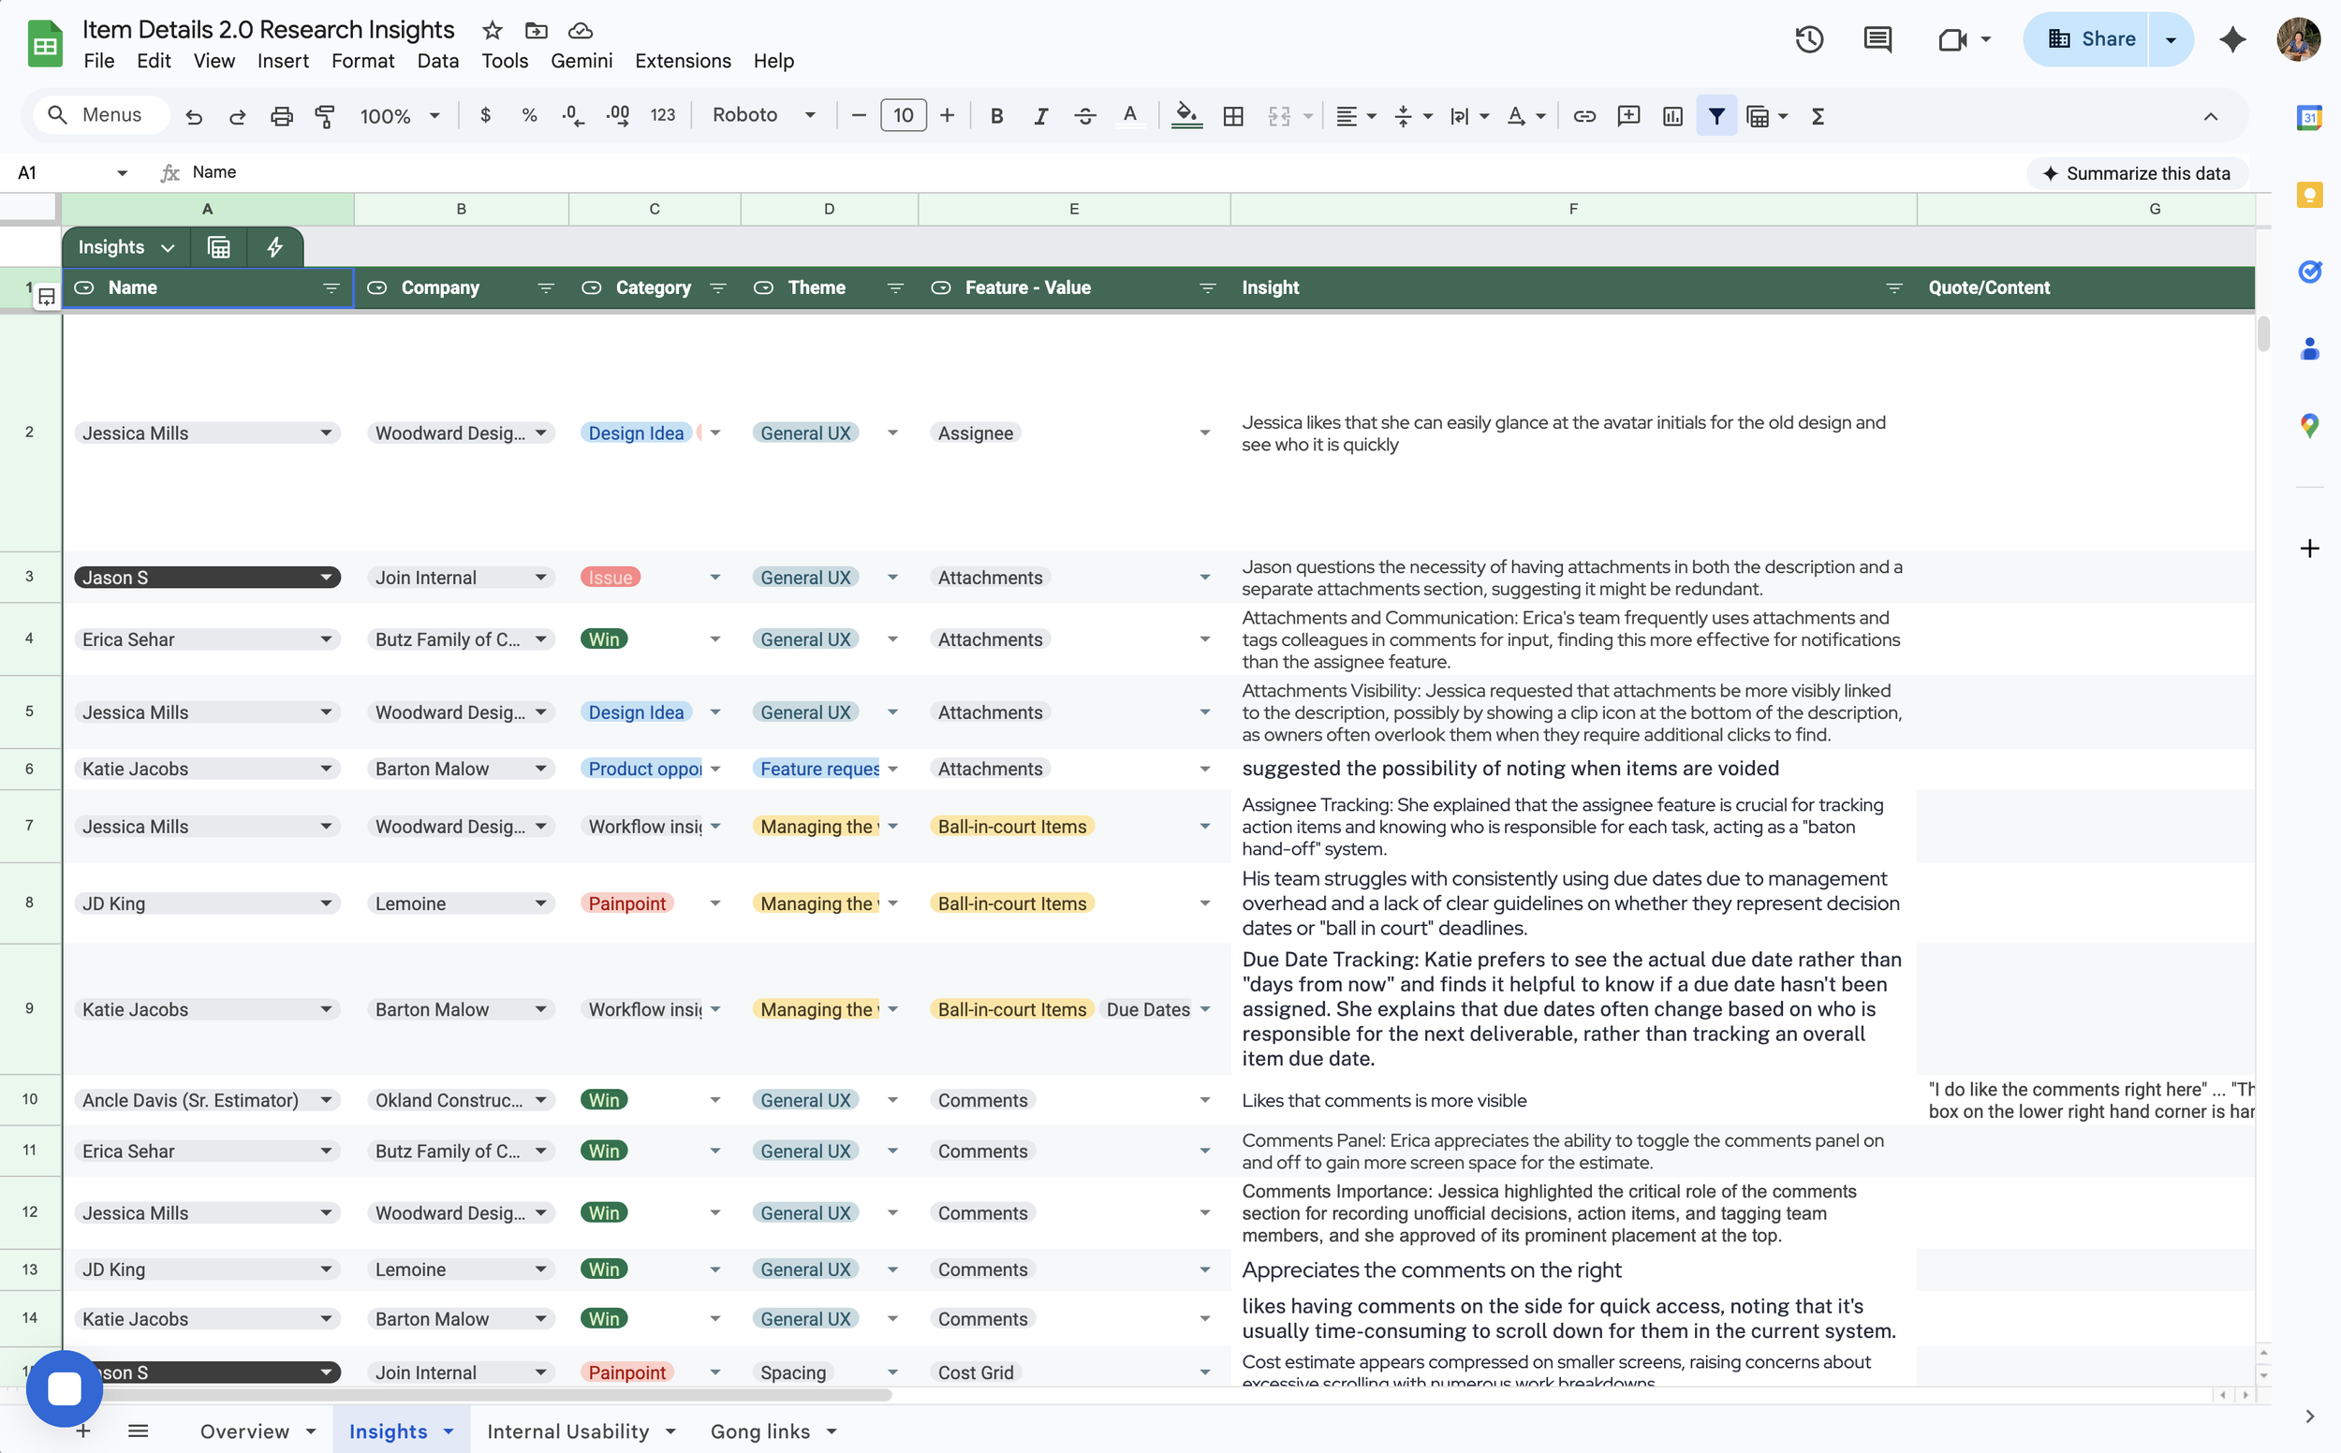Open the Extensions menu
Image resolution: width=2341 pixels, height=1453 pixels.
tap(683, 61)
